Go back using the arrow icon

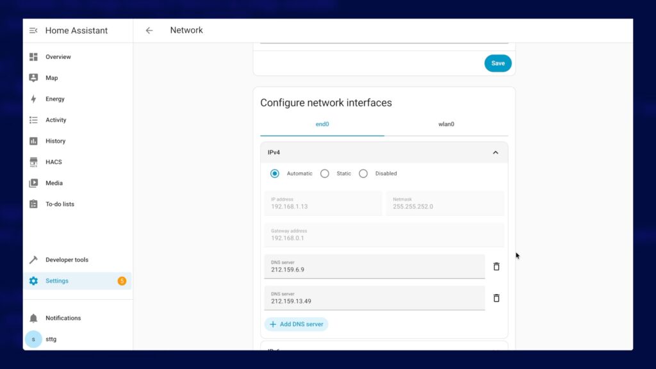[149, 30]
